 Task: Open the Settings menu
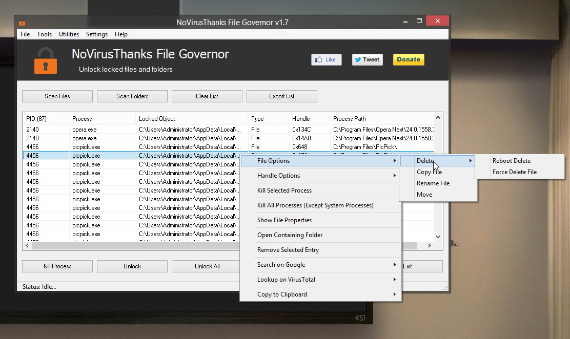[97, 34]
